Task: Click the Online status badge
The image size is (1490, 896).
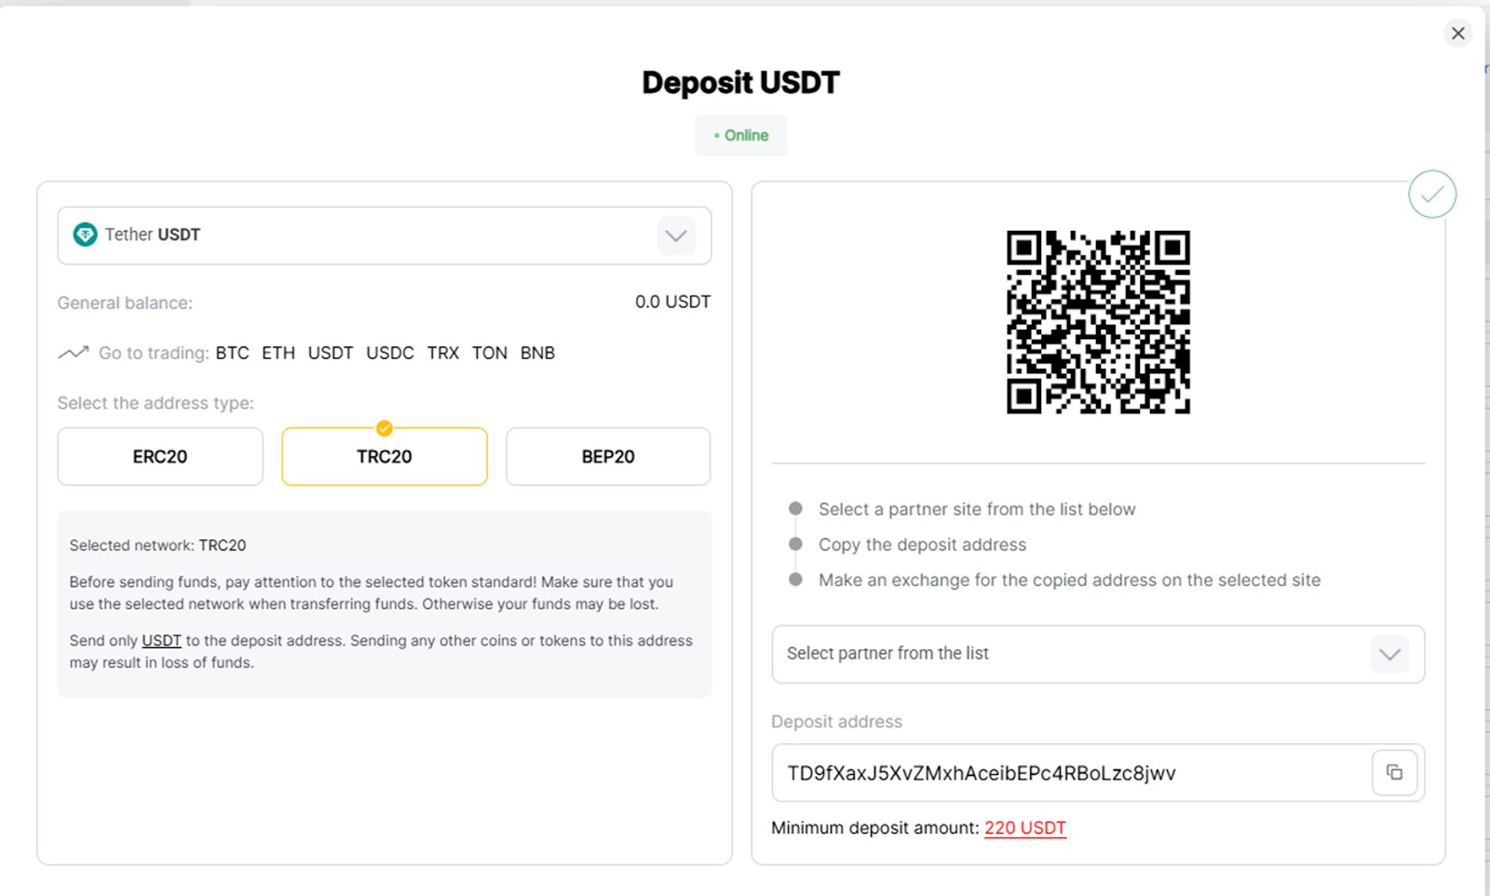Action: [x=741, y=136]
